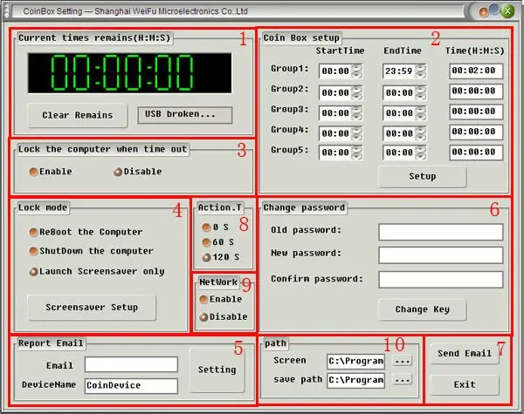Click the Group5 EndTime spinner arrows
Image resolution: width=524 pixels, height=414 pixels.
point(420,153)
